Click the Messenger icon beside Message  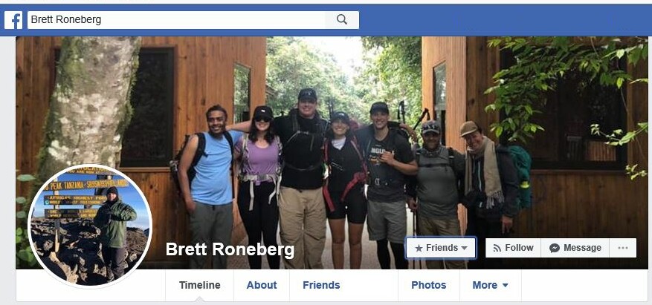[555, 248]
